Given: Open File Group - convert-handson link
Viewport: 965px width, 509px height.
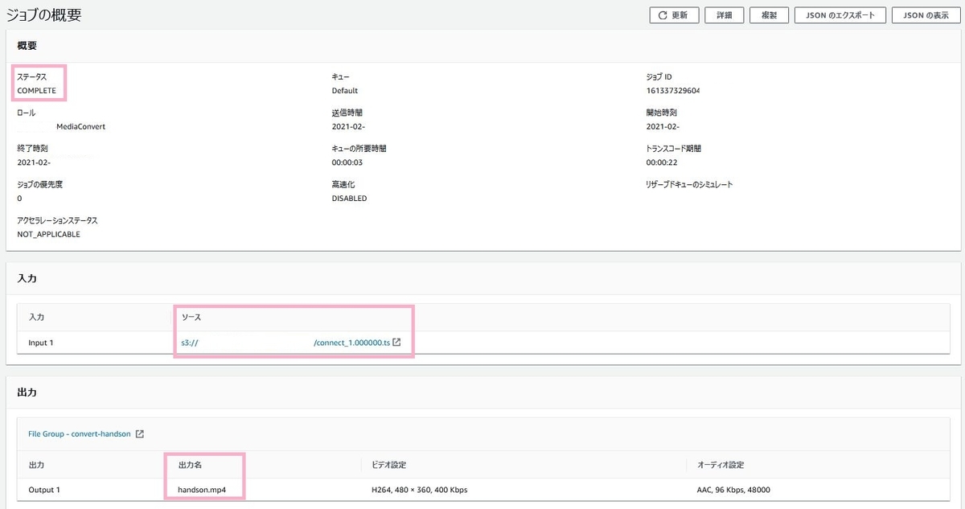Looking at the screenshot, I should [80, 433].
